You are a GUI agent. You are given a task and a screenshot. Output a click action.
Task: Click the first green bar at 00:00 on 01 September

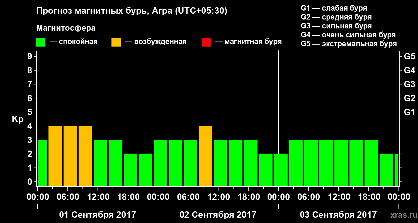(x=42, y=163)
